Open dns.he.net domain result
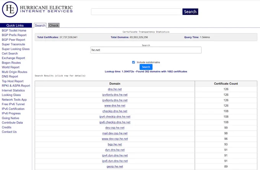Viewport: 260px width, 170px height. pyautogui.click(x=115, y=89)
